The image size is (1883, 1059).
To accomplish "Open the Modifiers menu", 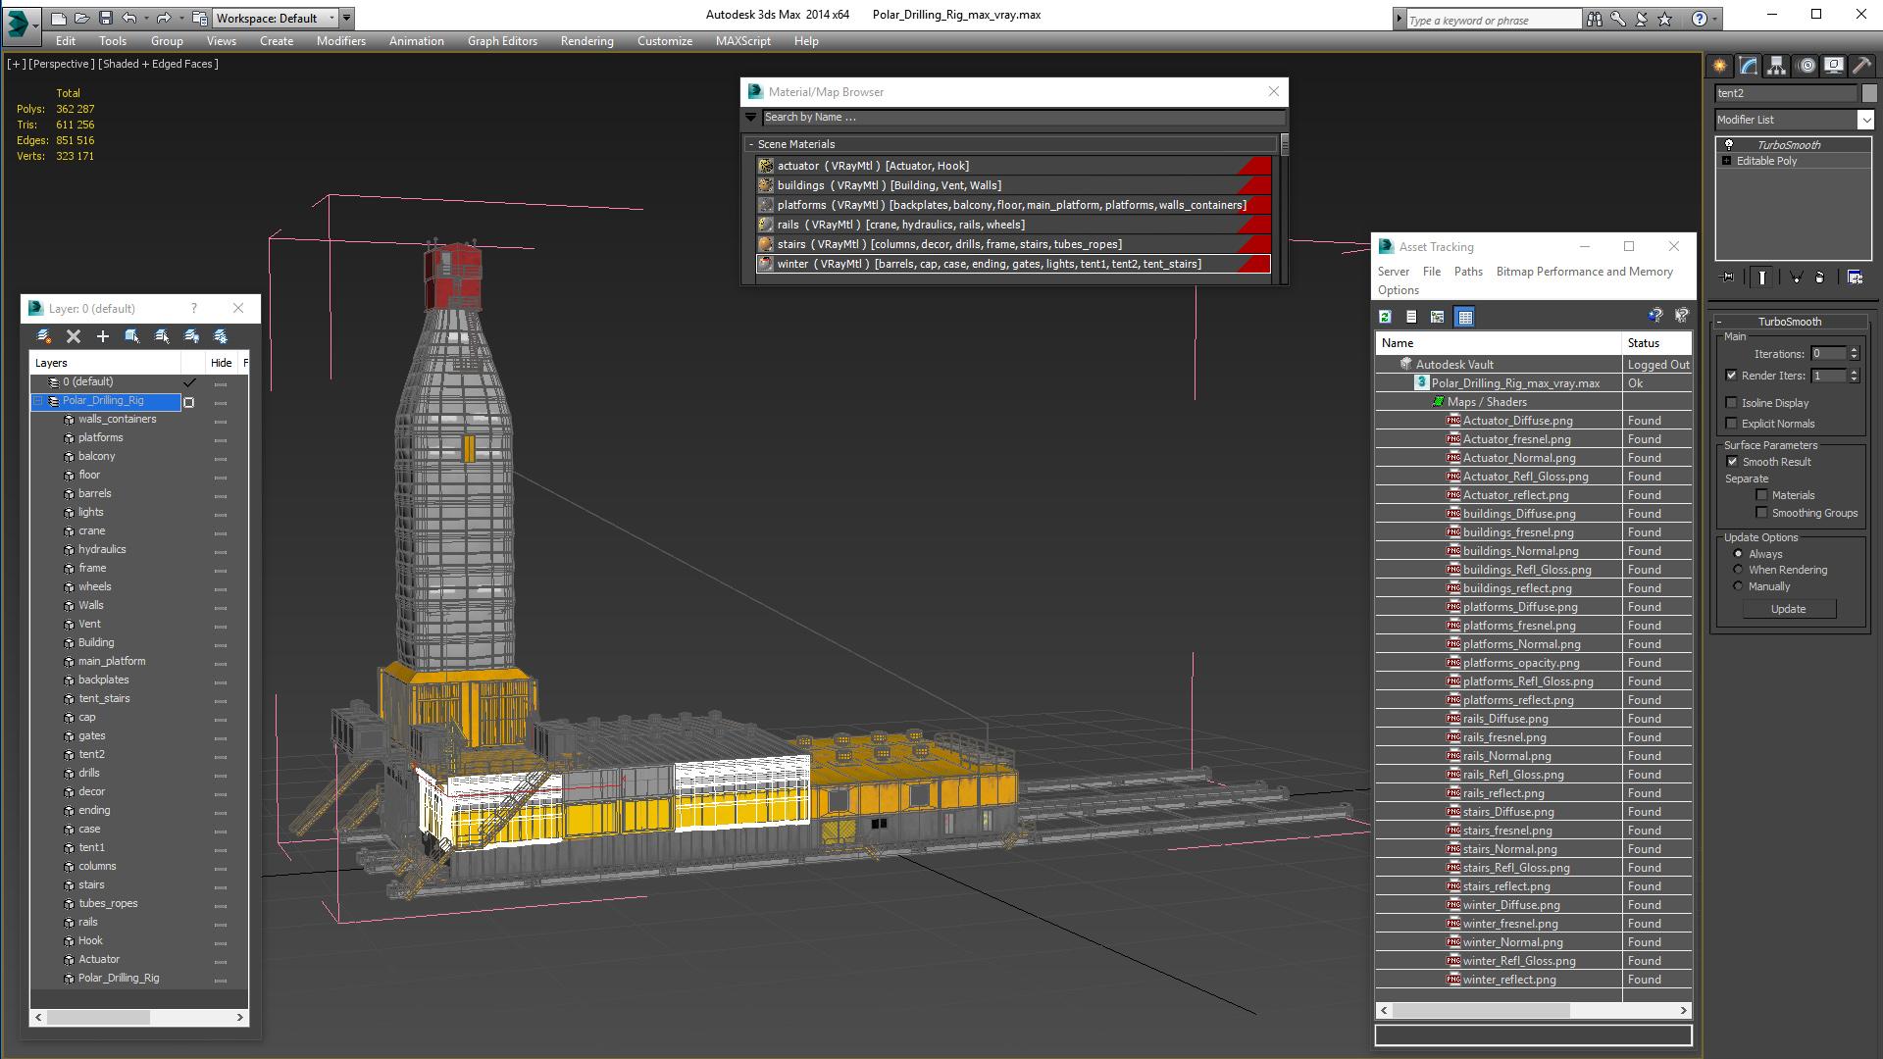I will [340, 41].
